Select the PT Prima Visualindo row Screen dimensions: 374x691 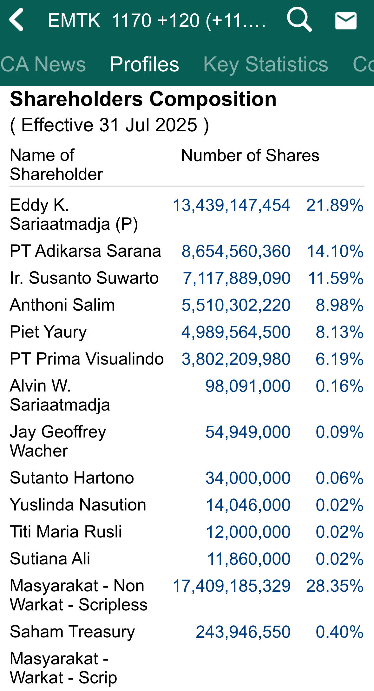[187, 359]
